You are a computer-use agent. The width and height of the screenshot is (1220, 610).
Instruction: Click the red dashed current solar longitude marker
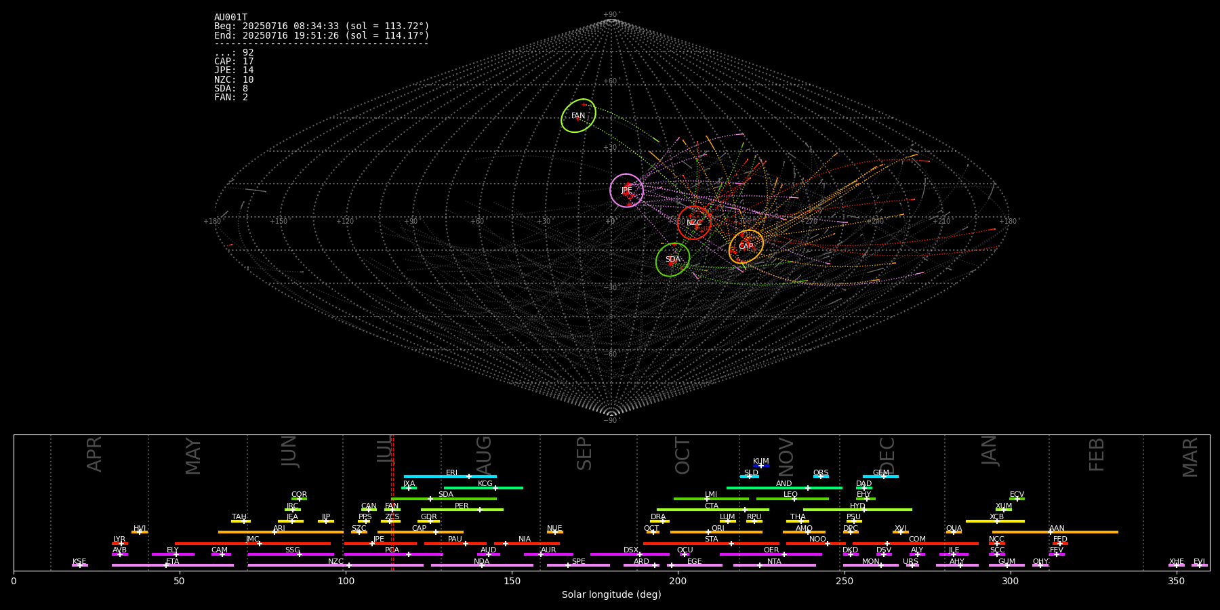[x=392, y=502]
